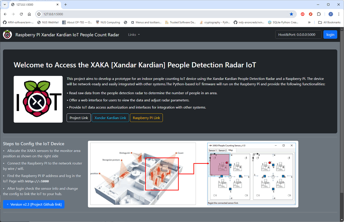Click the Raspberry Pi navbar logo
This screenshot has height=222, width=344.
coord(7,35)
